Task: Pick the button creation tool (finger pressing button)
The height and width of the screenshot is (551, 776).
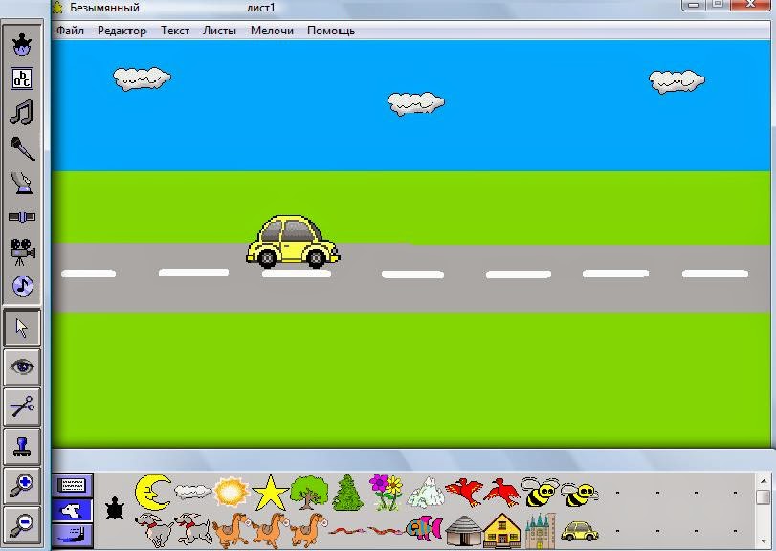Action: (x=22, y=183)
